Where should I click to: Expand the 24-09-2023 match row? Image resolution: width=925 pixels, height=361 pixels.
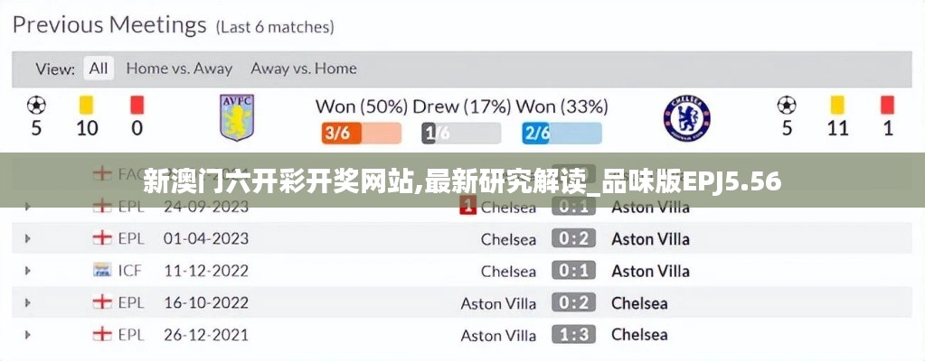tap(28, 208)
